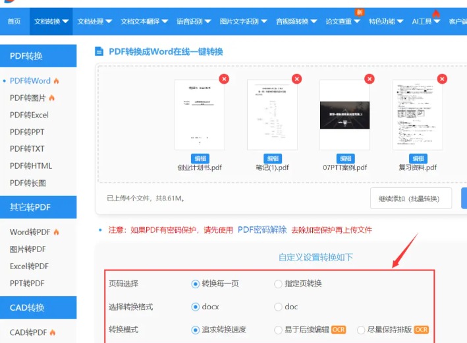The height and width of the screenshot is (343, 467).
Task: Click the 其它转PDF sidebar section header
Action: [x=38, y=207]
